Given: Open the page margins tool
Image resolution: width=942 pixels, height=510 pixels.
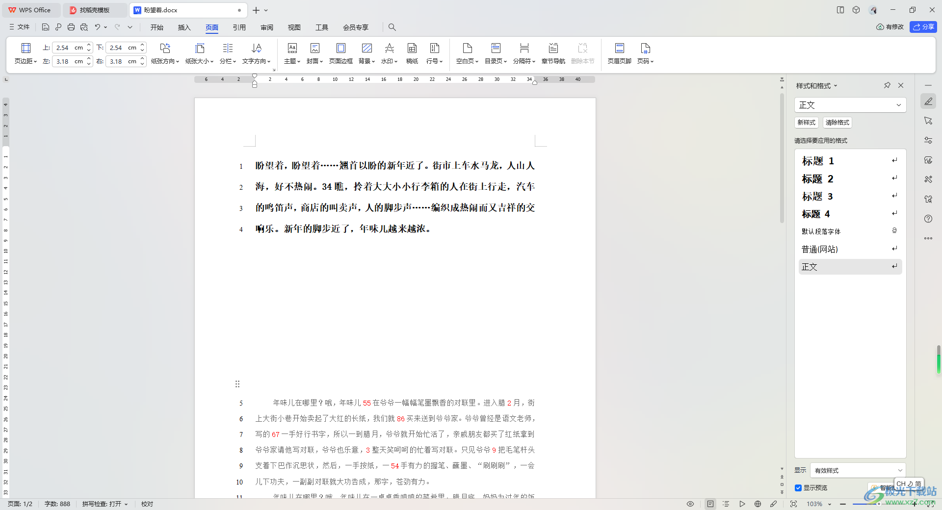Looking at the screenshot, I should pos(26,53).
